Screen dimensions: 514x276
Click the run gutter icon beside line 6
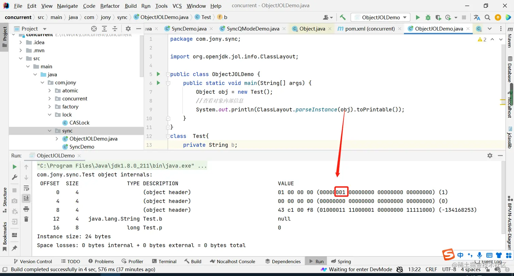[x=158, y=83]
